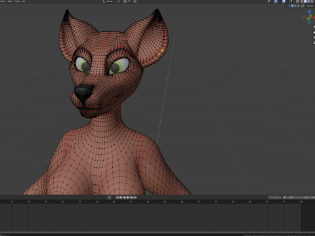Play the animation
Screen dimensions: 315x236
click(x=128, y=197)
